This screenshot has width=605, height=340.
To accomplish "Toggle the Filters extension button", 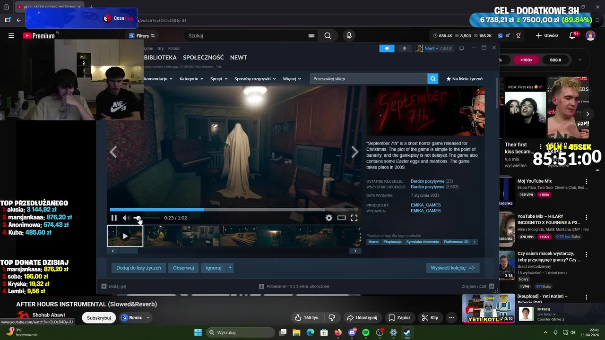I will click(x=142, y=36).
